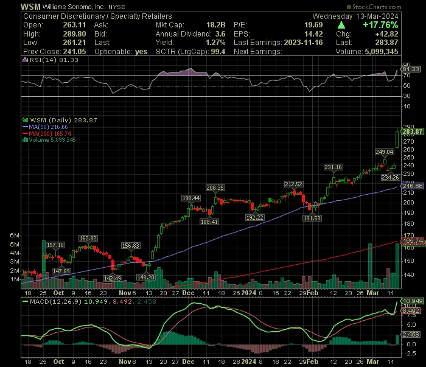This screenshot has width=426, height=367.
Task: Click the 165.74 MA200 axis tag
Action: 413,240
